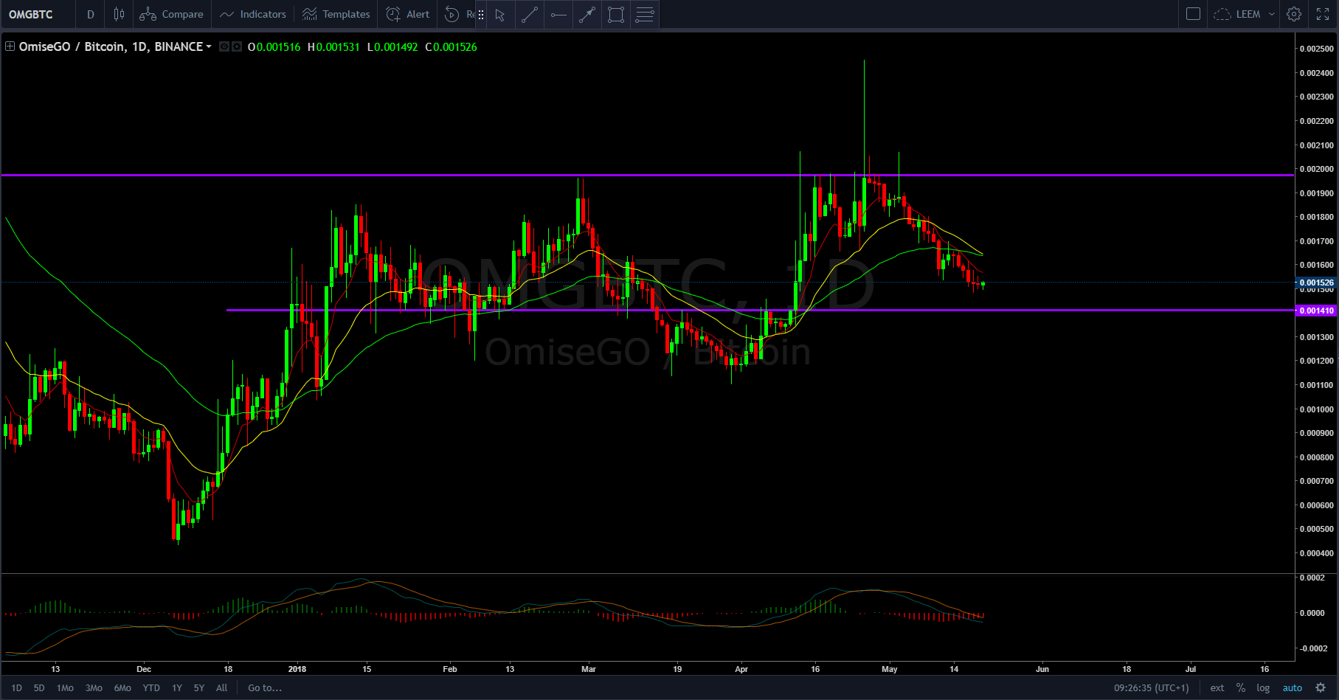The image size is (1339, 700).
Task: Select the lower purple line at 0.001410
Action: point(761,310)
